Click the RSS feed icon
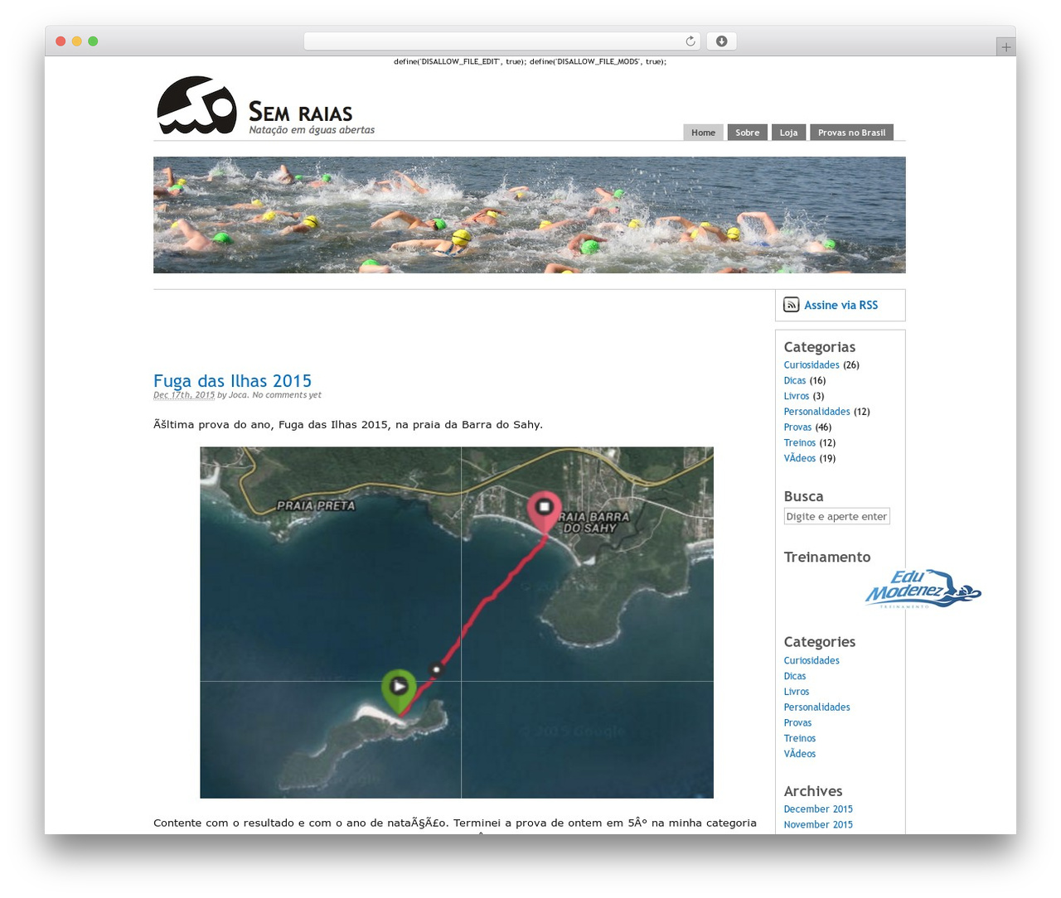This screenshot has width=1061, height=898. (792, 305)
